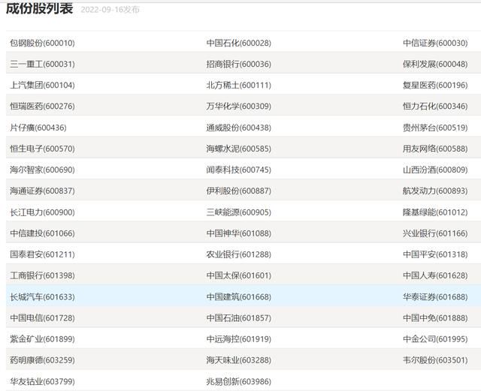Click 兆易创新(603986)
The width and height of the screenshot is (481, 391).
click(239, 381)
